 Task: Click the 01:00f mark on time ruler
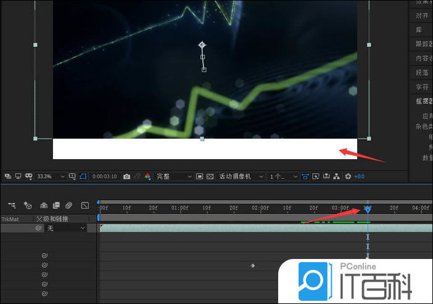coord(179,208)
